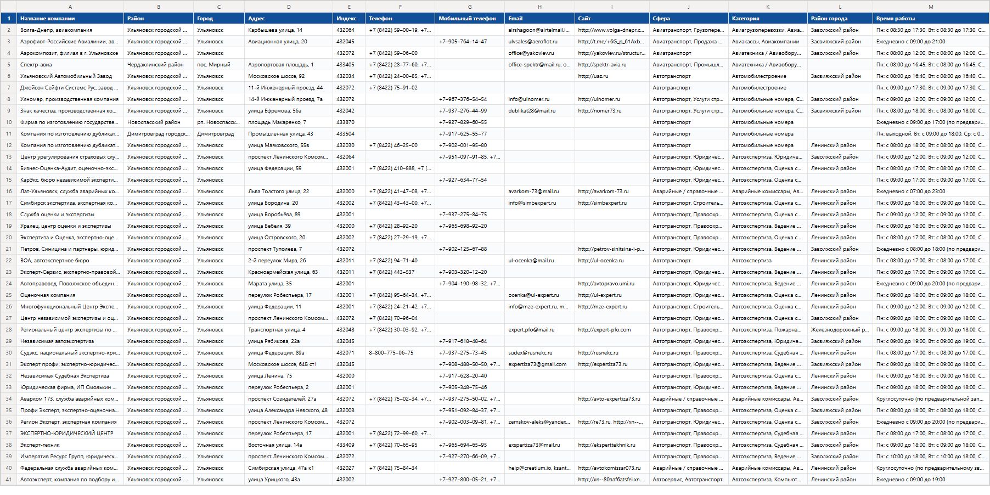Click the email "sudex@rusnekc.ru"
Screen dimensions: 990x495
tap(539, 353)
